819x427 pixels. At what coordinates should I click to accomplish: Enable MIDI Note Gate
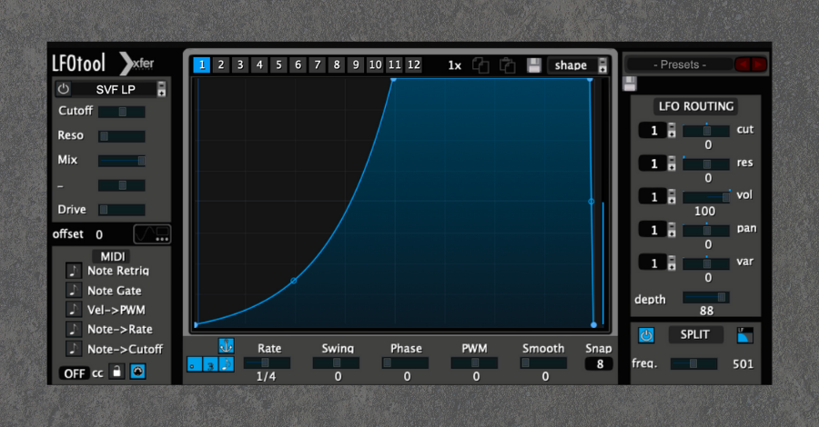click(x=73, y=291)
